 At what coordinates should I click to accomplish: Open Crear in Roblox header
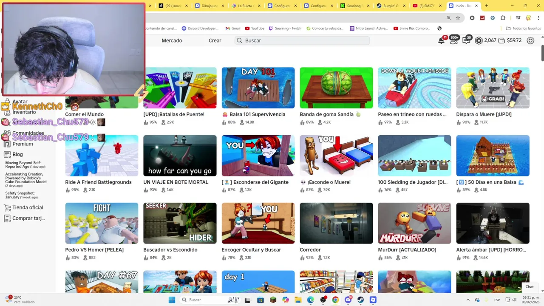coord(215,40)
